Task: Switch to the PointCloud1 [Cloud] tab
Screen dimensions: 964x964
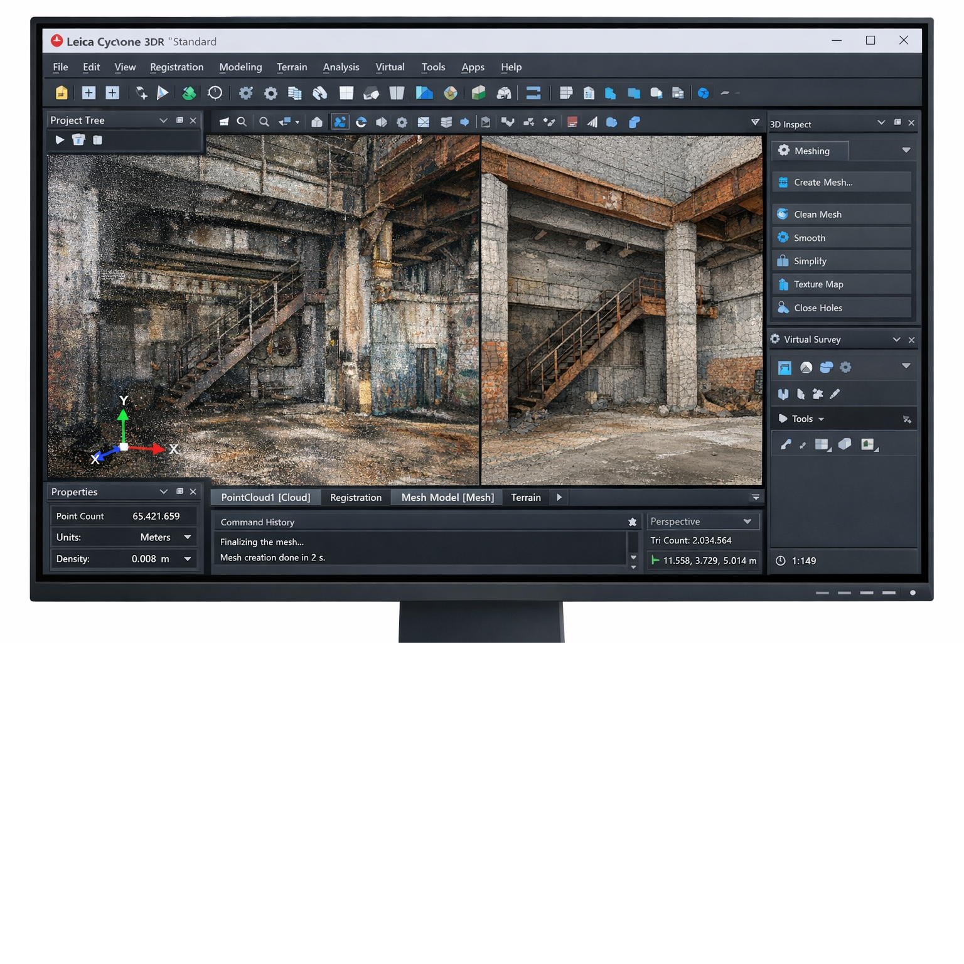Action: point(265,498)
